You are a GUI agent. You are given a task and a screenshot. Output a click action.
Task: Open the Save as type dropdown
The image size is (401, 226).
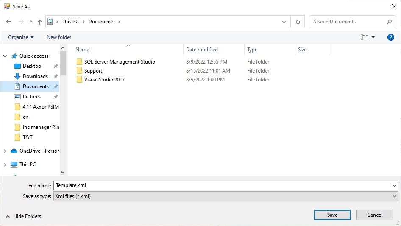[x=226, y=196]
